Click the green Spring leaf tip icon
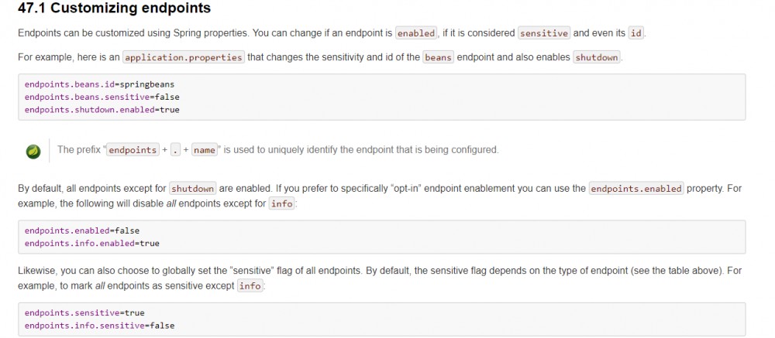The height and width of the screenshot is (338, 775). [33, 151]
